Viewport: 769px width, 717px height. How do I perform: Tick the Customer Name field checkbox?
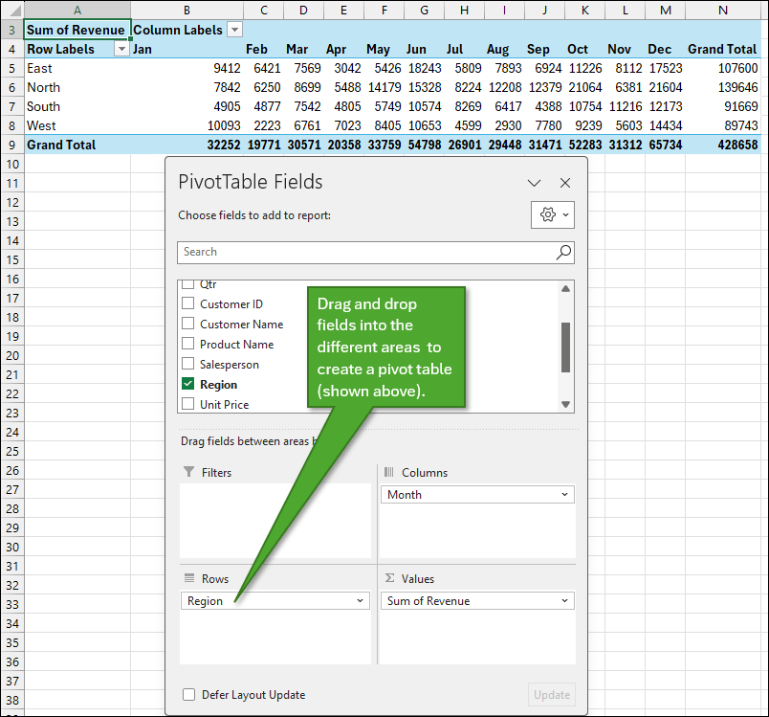tap(188, 324)
